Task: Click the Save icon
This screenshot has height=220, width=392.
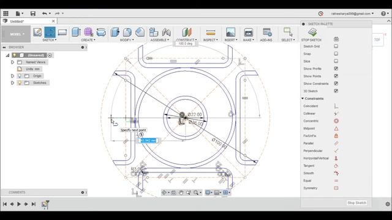Action: (x=32, y=13)
